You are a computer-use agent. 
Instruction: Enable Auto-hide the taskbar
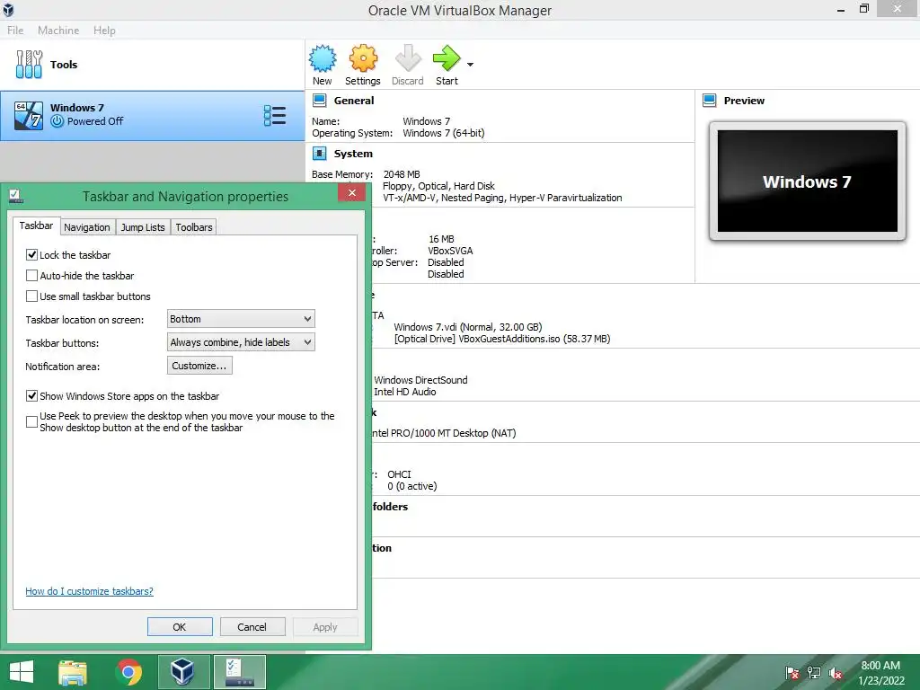coord(31,275)
